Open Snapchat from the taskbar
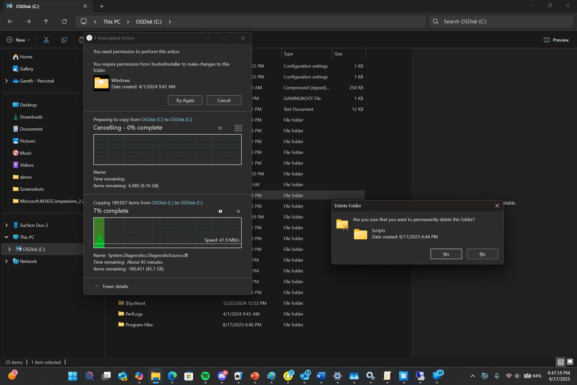The height and width of the screenshot is (385, 577). (288, 376)
